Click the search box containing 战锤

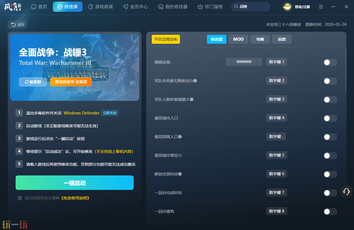pos(251,7)
